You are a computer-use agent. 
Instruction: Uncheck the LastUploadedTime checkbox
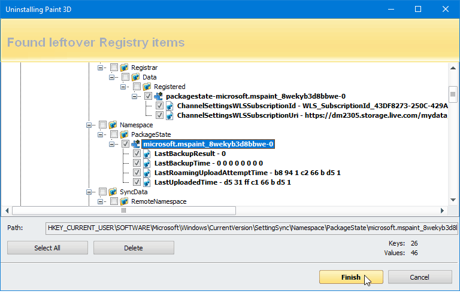[137, 182]
